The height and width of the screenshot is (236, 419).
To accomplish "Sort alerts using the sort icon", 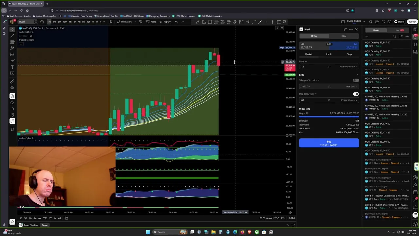I will [x=401, y=36].
